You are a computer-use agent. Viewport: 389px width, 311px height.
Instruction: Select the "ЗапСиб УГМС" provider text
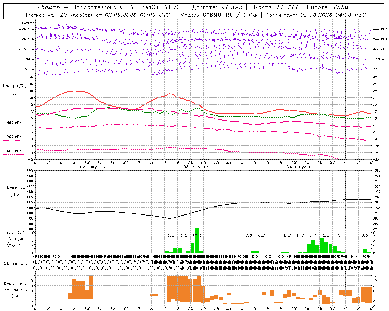[x=161, y=7]
